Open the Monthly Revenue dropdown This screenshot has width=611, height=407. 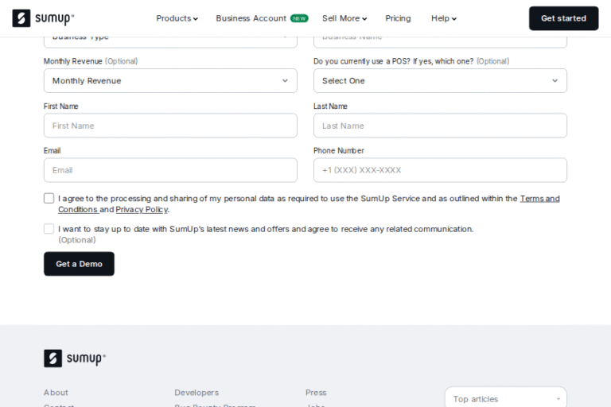(x=170, y=80)
